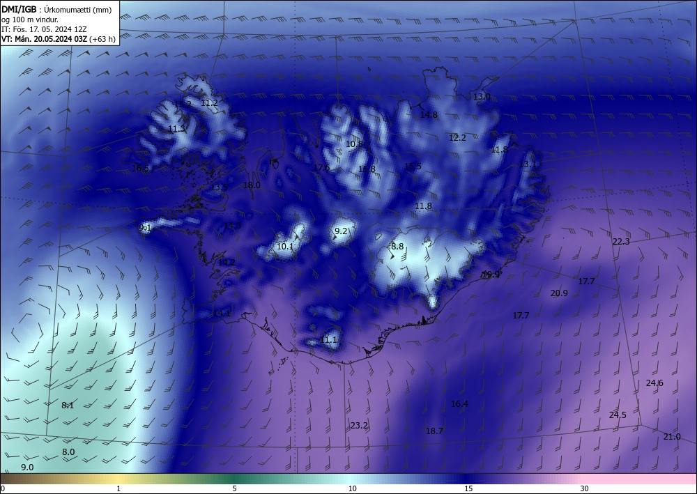
Task: Click the map value '9.0'
Action: tap(28, 468)
